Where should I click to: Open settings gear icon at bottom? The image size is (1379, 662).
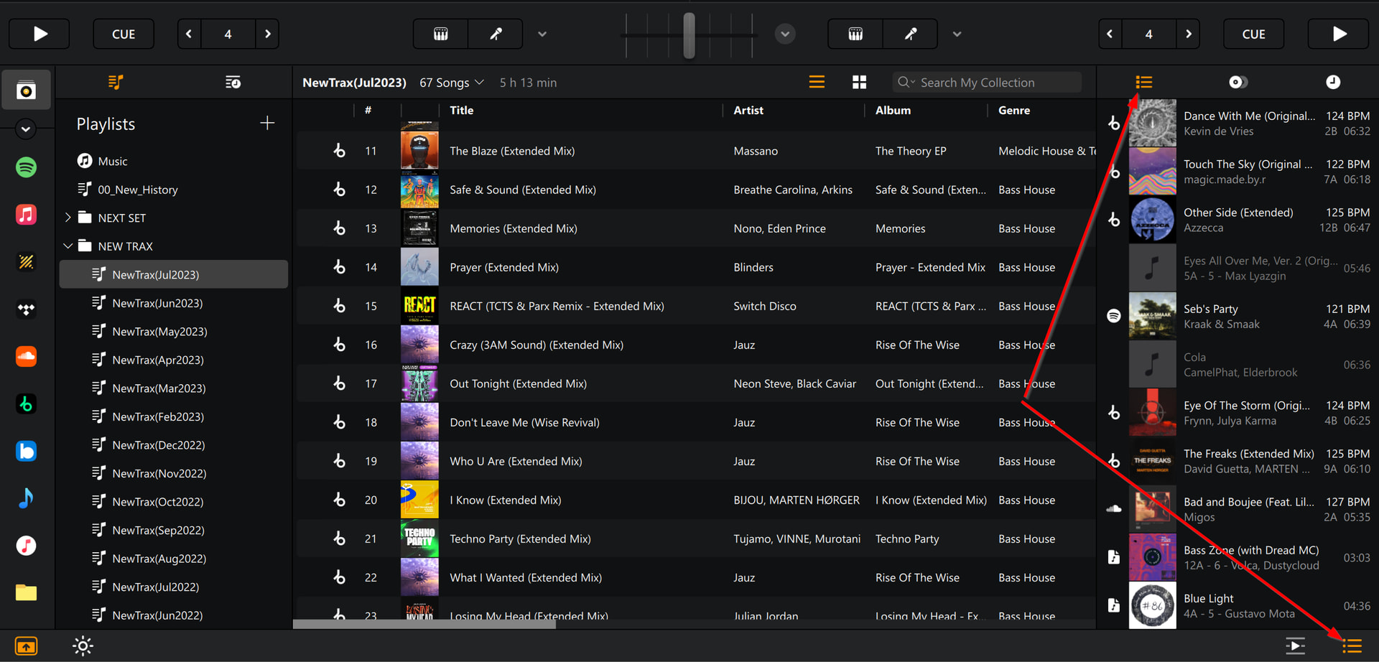pos(83,646)
